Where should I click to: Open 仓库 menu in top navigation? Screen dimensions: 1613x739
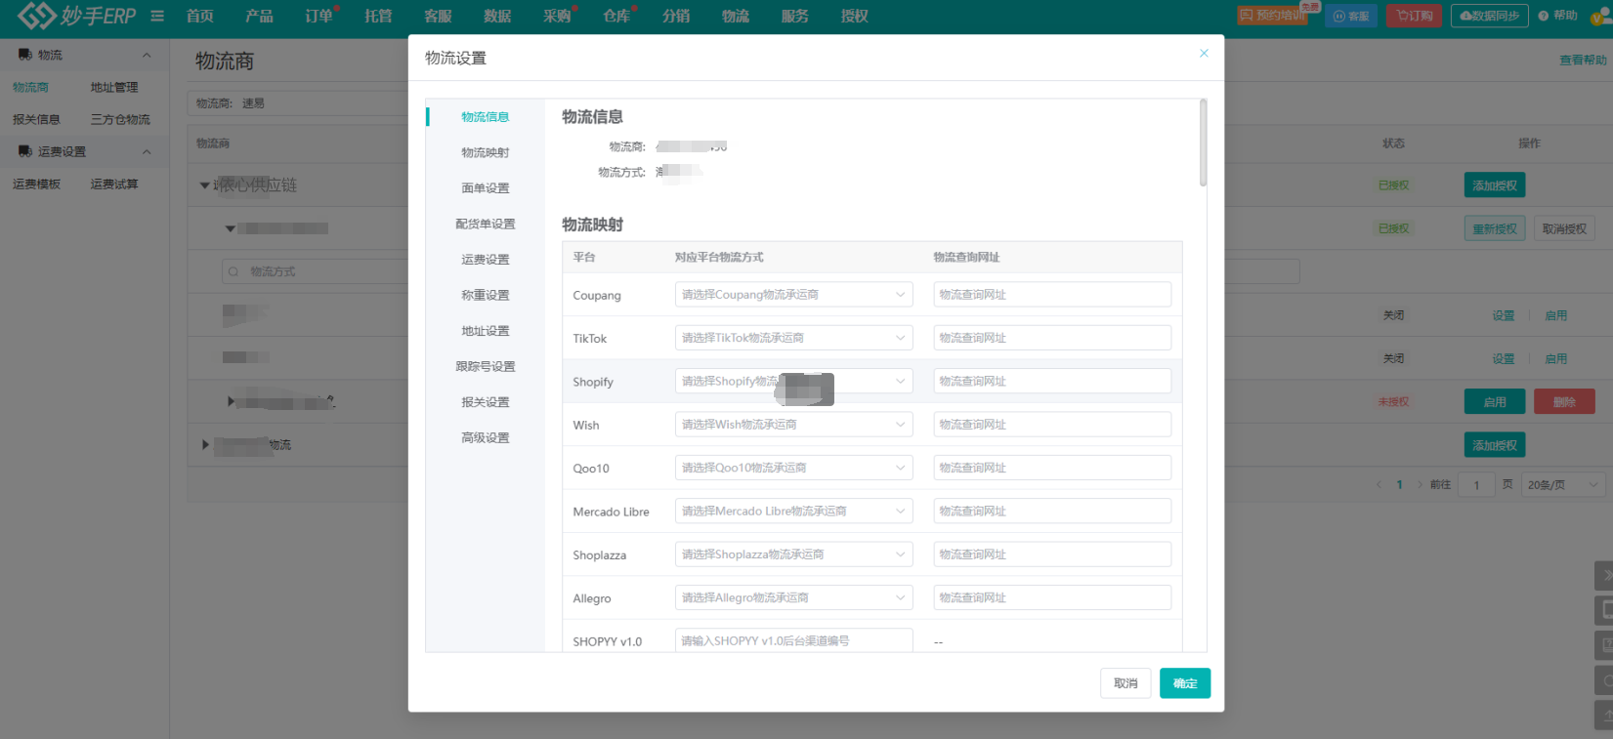coord(616,16)
